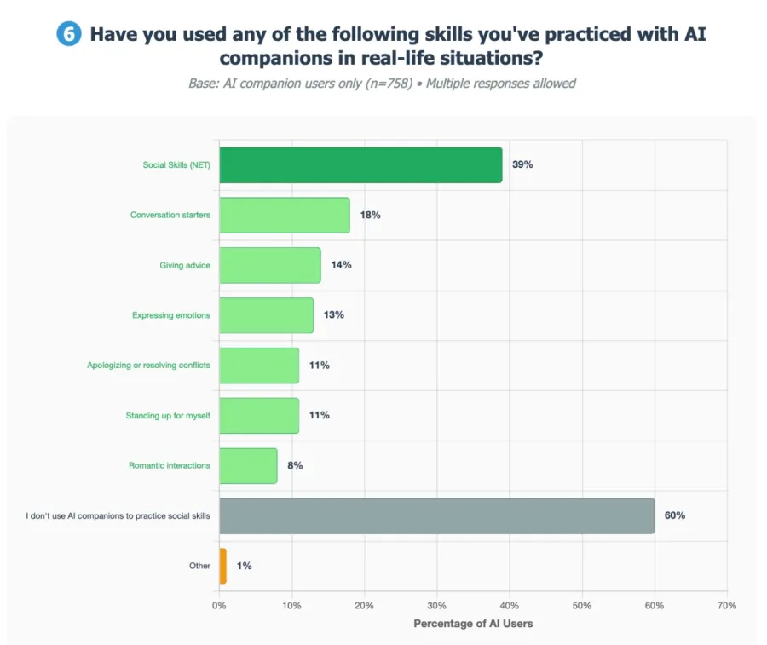
Task: Click the base sample size subtitle
Action: tap(382, 84)
